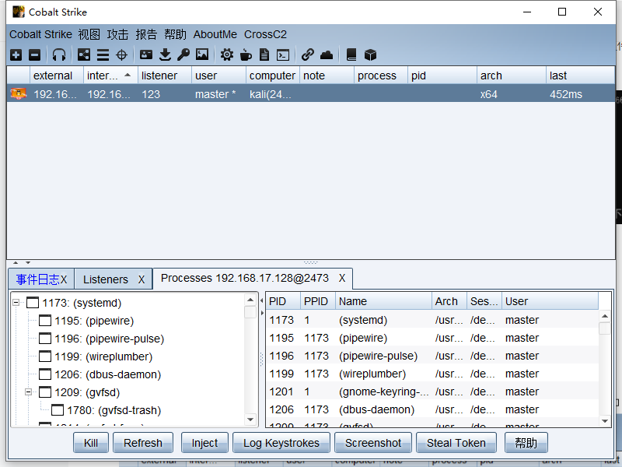This screenshot has height=467, width=622.
Task: Click the disconnect minus icon
Action: [34, 54]
